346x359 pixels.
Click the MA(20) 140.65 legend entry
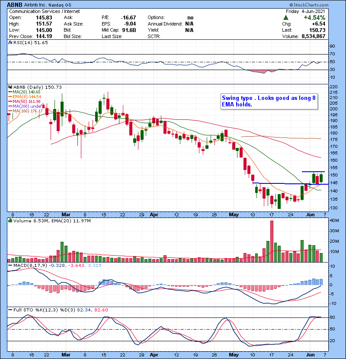tap(24, 92)
